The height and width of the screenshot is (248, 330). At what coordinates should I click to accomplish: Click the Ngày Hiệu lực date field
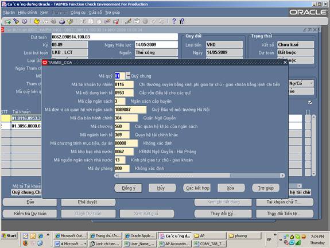point(156,45)
